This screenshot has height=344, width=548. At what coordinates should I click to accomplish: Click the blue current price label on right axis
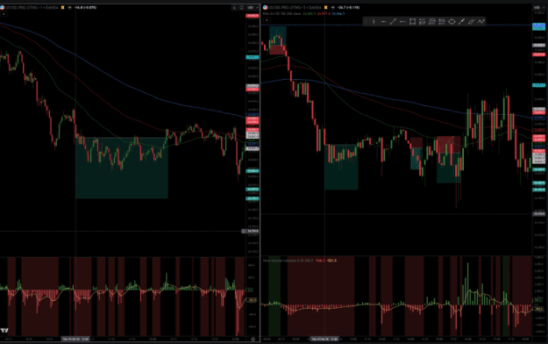click(538, 26)
